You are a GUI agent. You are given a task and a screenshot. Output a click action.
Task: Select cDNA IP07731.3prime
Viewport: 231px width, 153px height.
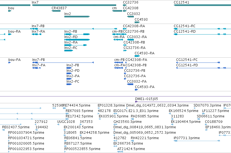click(187, 138)
